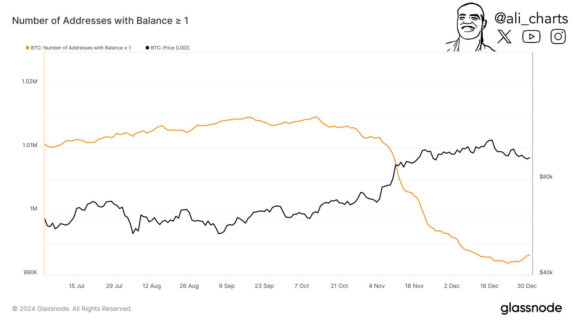Click the chart title text

point(100,21)
